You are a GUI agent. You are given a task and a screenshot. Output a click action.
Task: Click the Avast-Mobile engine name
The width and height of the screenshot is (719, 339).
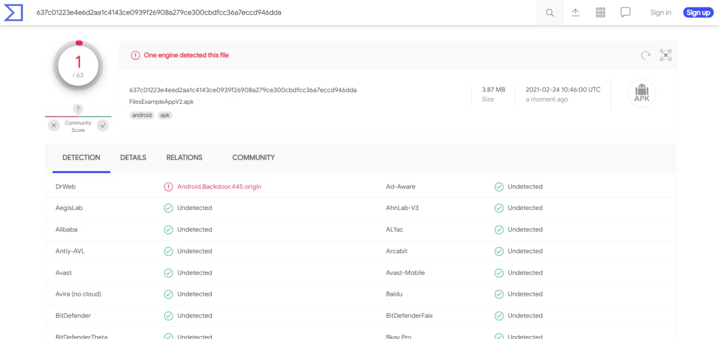406,273
